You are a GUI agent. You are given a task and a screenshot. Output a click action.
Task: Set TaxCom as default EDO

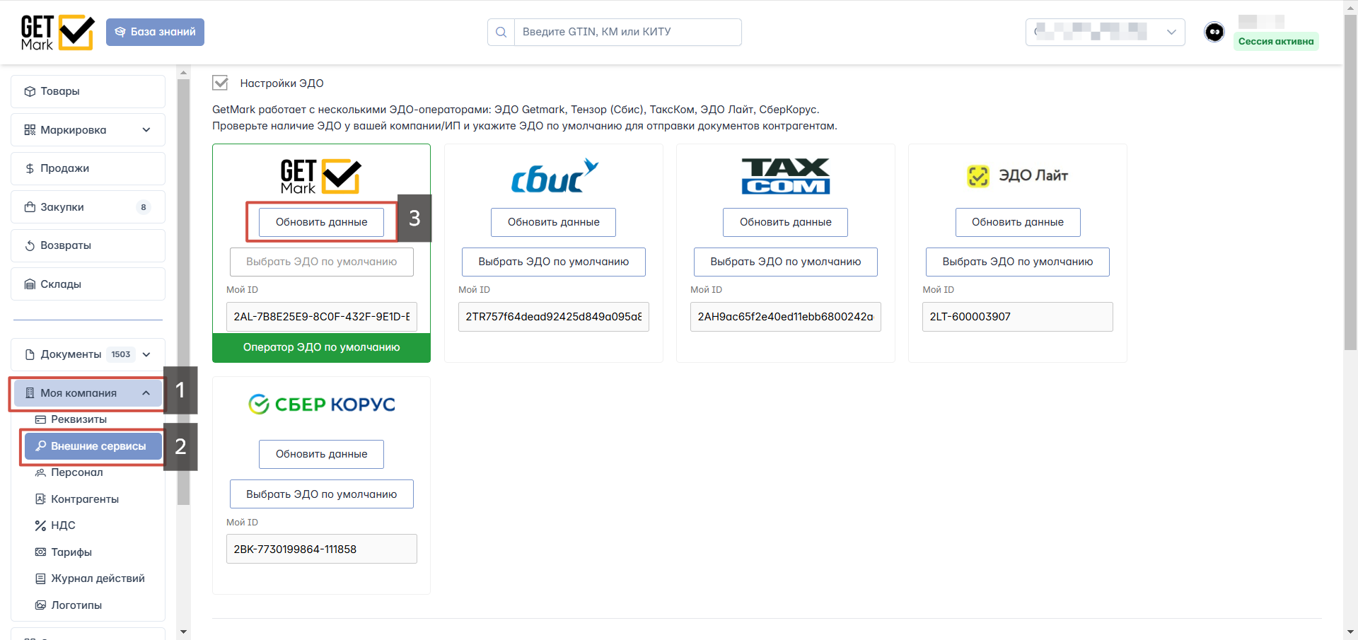click(786, 262)
